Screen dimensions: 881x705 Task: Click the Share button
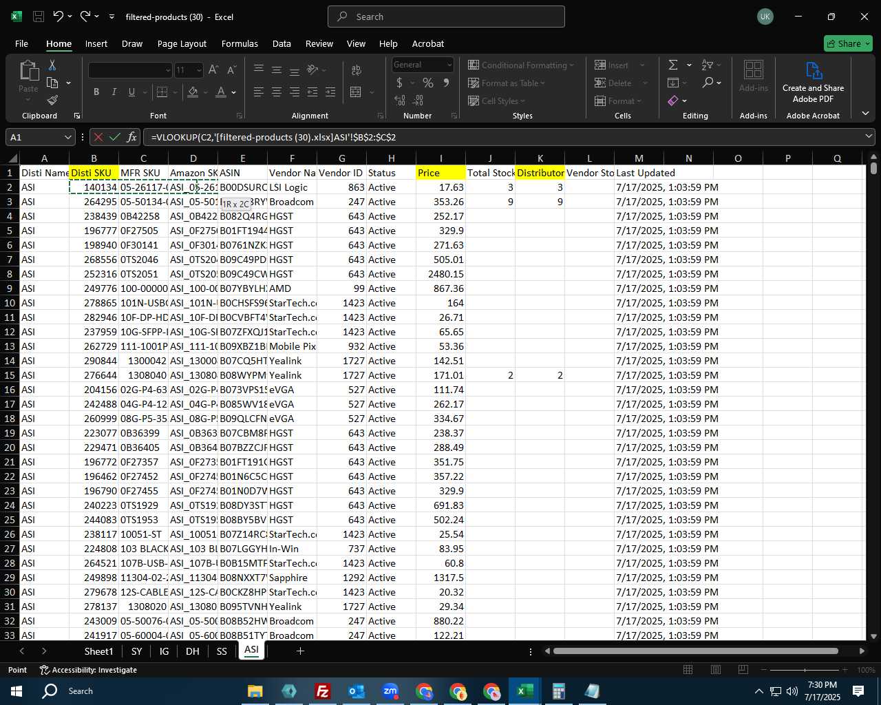[x=849, y=43]
